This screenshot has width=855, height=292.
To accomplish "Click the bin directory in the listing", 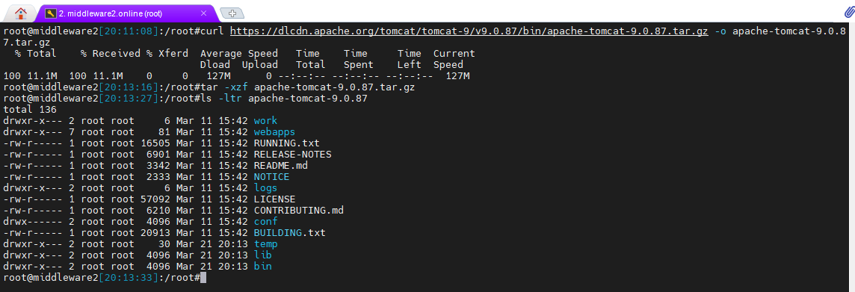I will pyautogui.click(x=263, y=267).
